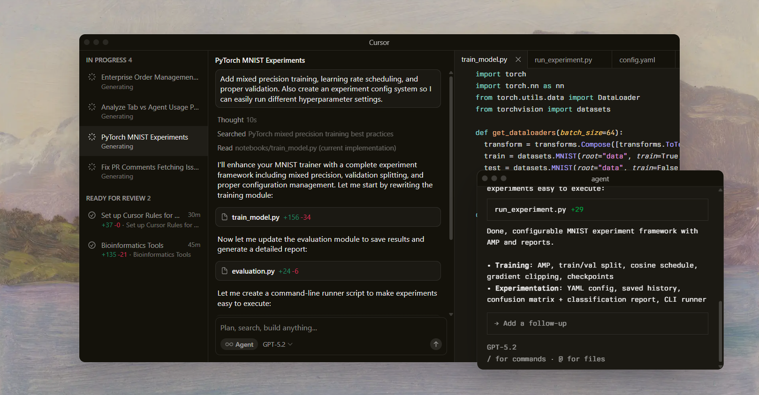Close the train_model.py tab
This screenshot has width=759, height=395.
tap(518, 60)
